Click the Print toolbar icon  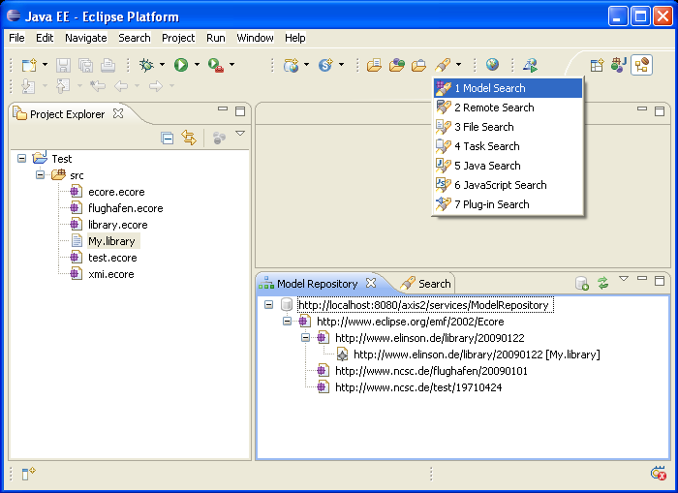pyautogui.click(x=108, y=65)
